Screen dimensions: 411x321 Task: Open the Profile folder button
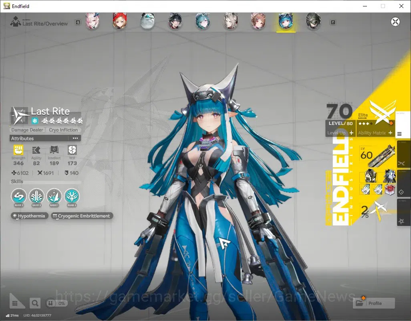click(x=374, y=303)
